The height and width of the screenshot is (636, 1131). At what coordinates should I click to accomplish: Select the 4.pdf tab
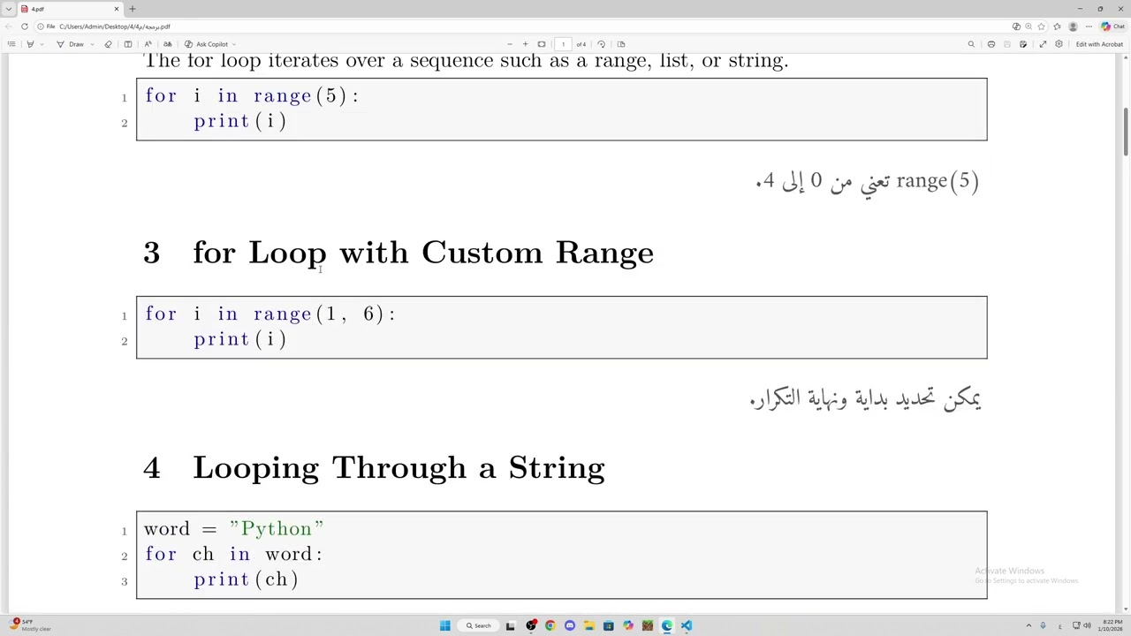tap(69, 9)
